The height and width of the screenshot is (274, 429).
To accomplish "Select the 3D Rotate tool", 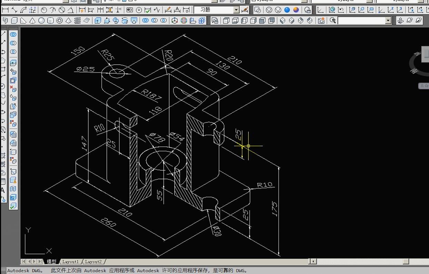I will 184,21.
